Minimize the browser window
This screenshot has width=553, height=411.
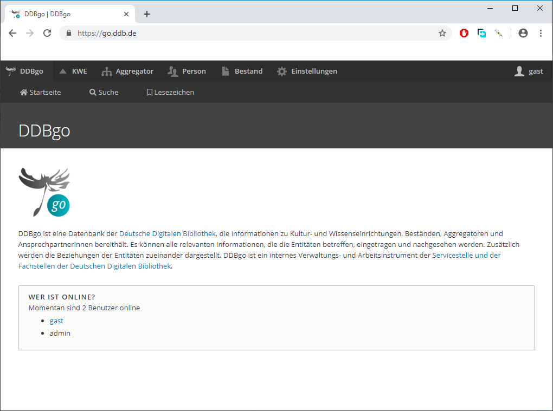[490, 8]
